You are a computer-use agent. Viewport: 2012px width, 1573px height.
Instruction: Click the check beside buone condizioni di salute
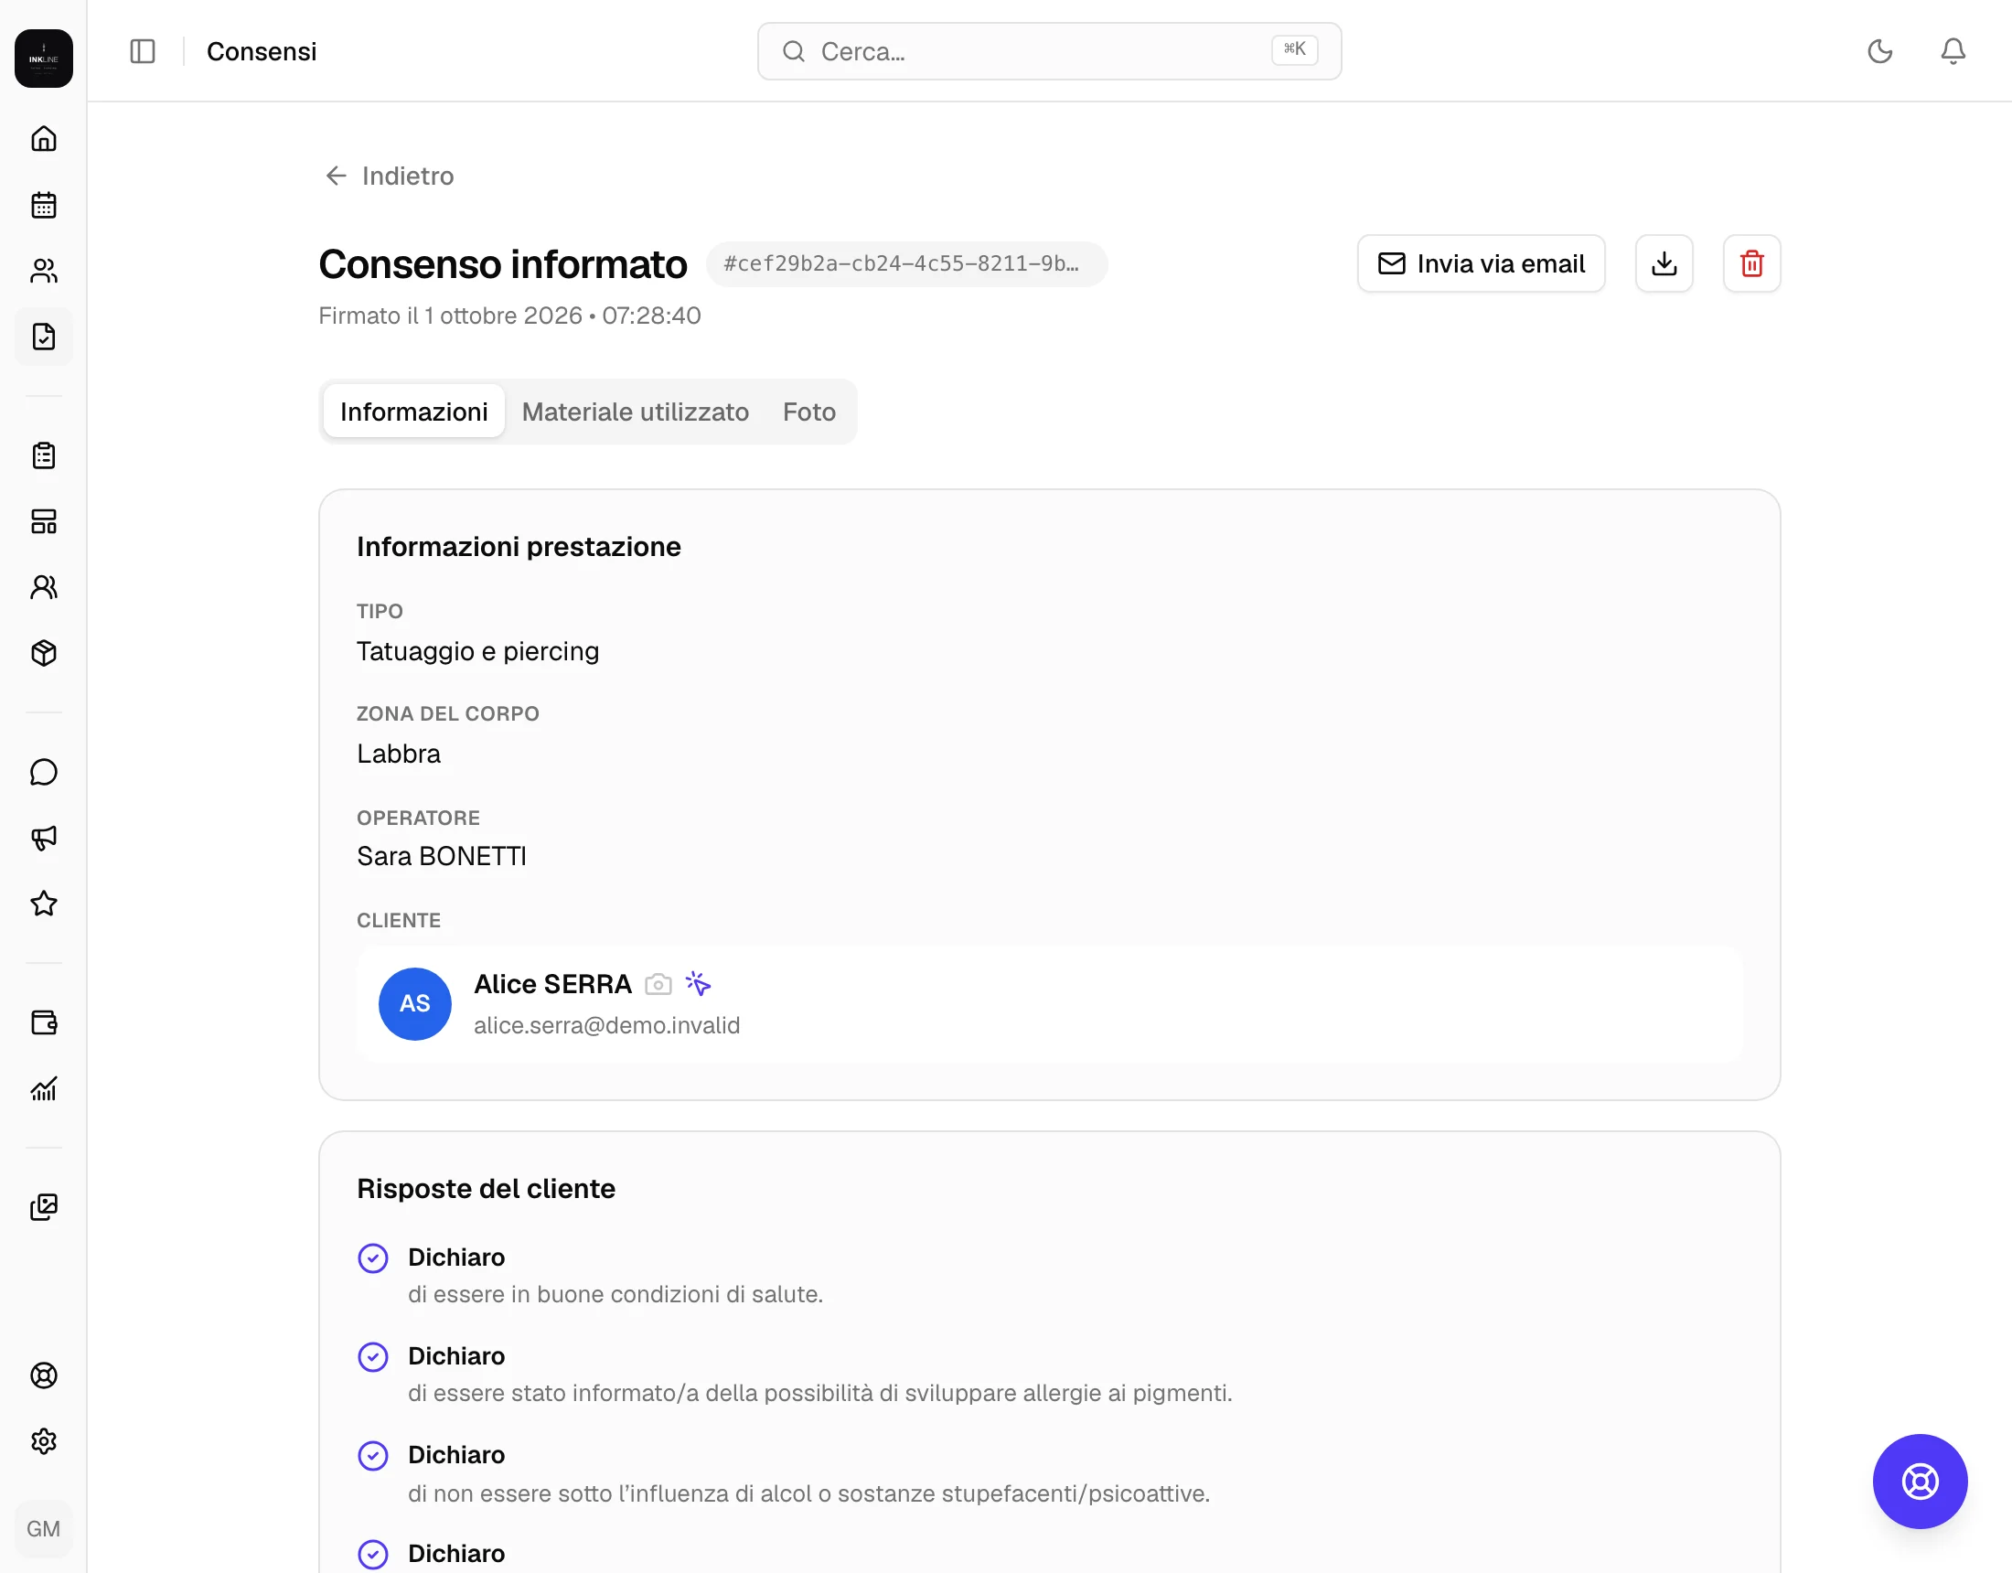point(373,1257)
